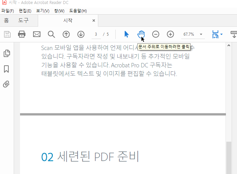Click the text line starting '태블릿에서도 텍스트'
The height and width of the screenshot is (174, 237).
tap(109, 74)
